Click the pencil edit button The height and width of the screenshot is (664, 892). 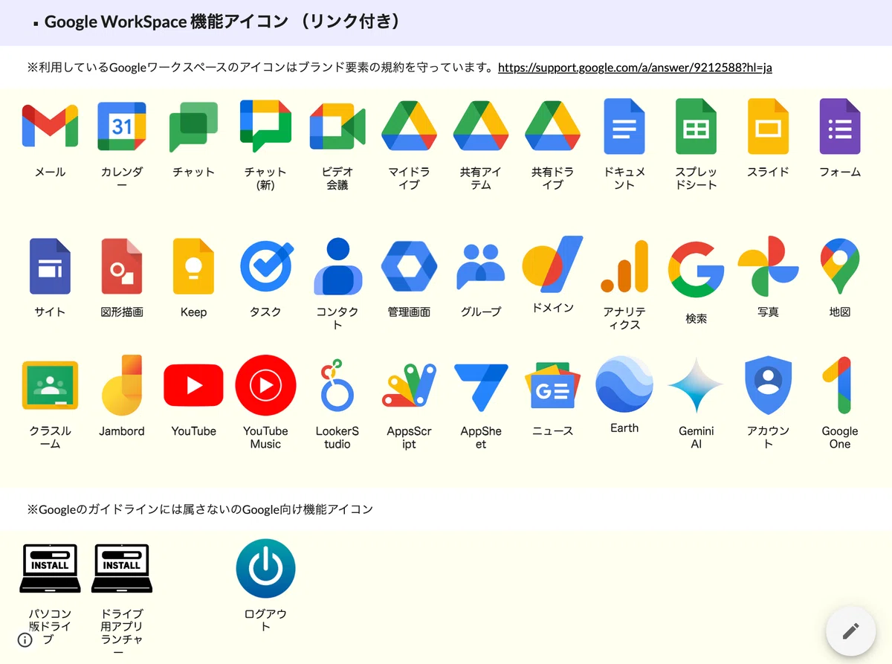(x=850, y=631)
